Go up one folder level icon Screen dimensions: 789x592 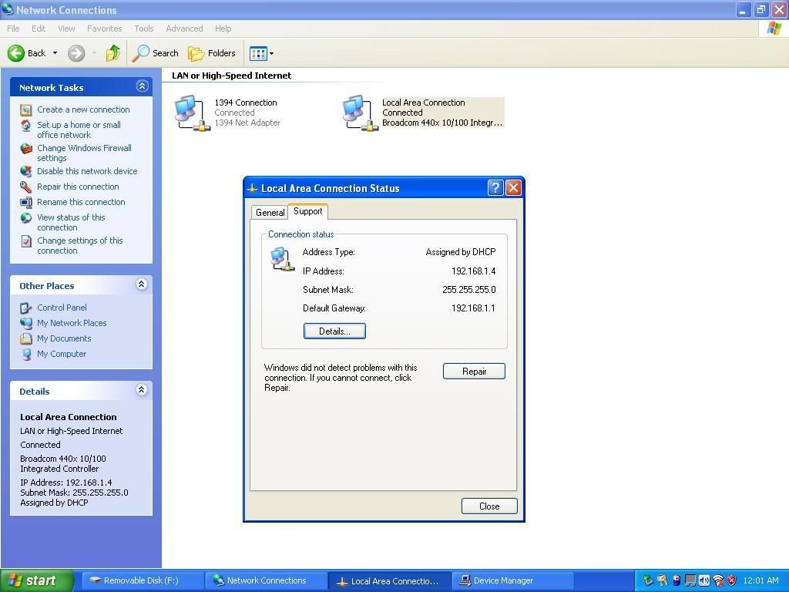coord(113,53)
